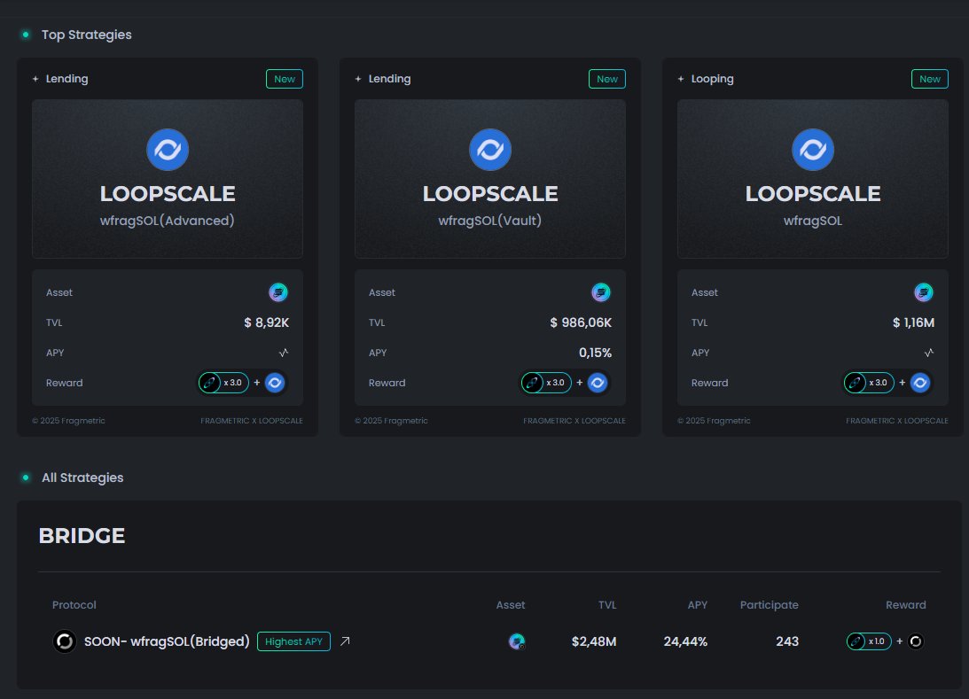Click the asset token icon in the SOON bridge row
The width and height of the screenshot is (969, 699).
coord(517,641)
